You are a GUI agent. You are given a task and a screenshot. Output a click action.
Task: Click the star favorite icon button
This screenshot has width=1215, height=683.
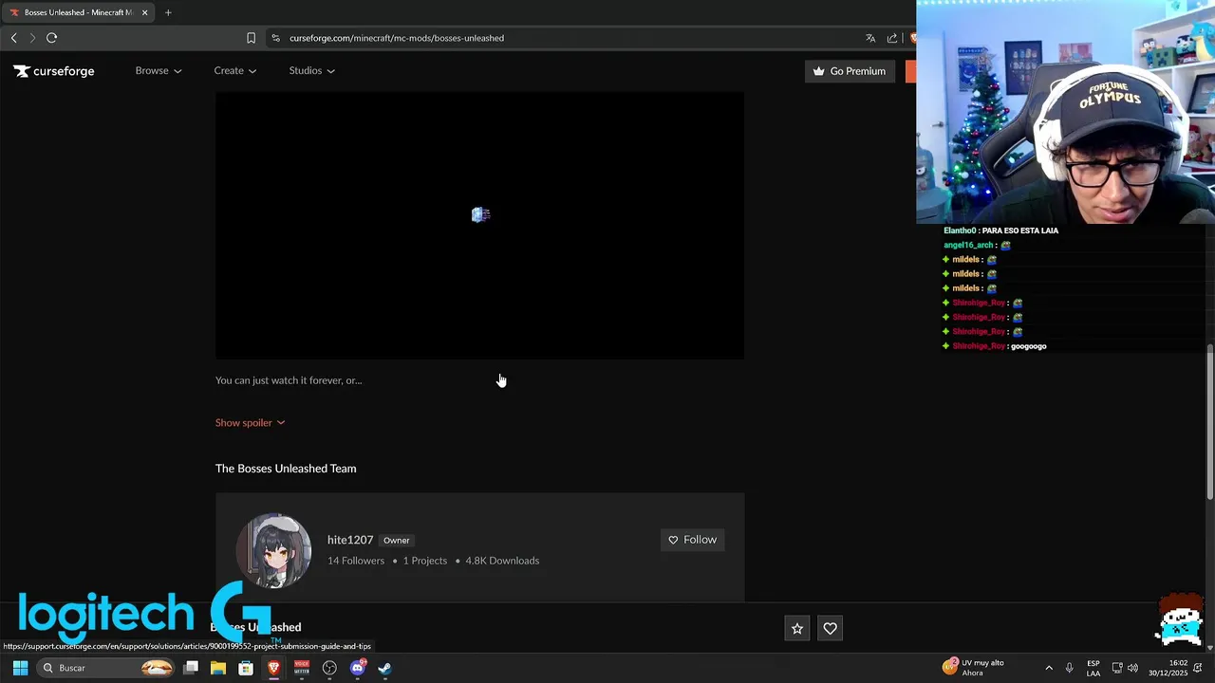tap(797, 628)
